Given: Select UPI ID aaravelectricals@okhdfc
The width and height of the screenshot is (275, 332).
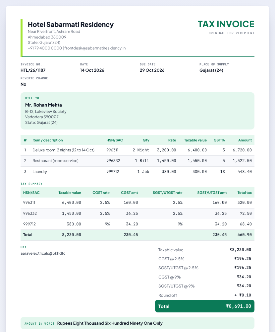Looking at the screenshot, I should click(43, 253).
